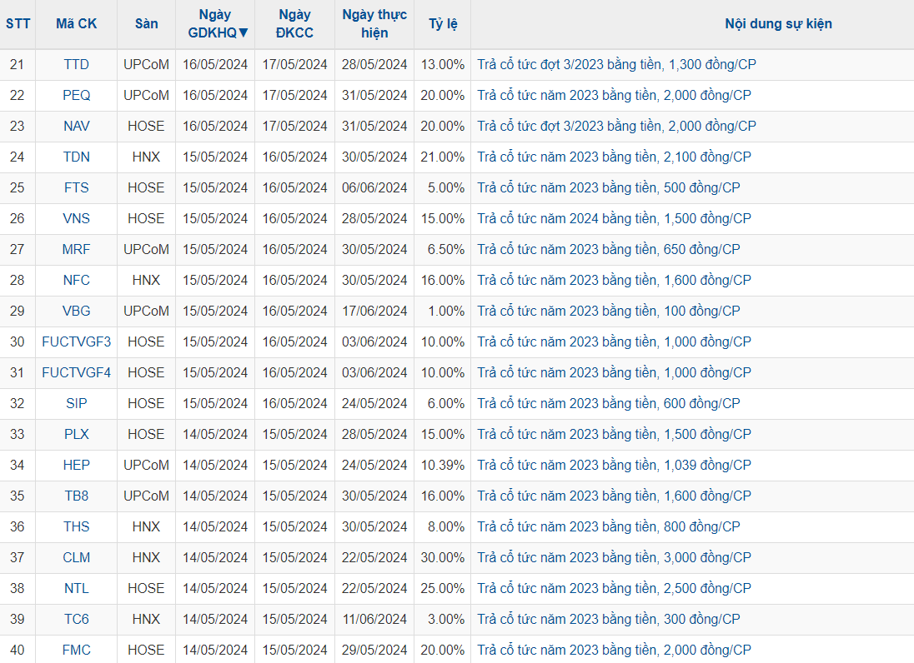
Task: Click the Tỷ lệ column header
Action: (443, 23)
